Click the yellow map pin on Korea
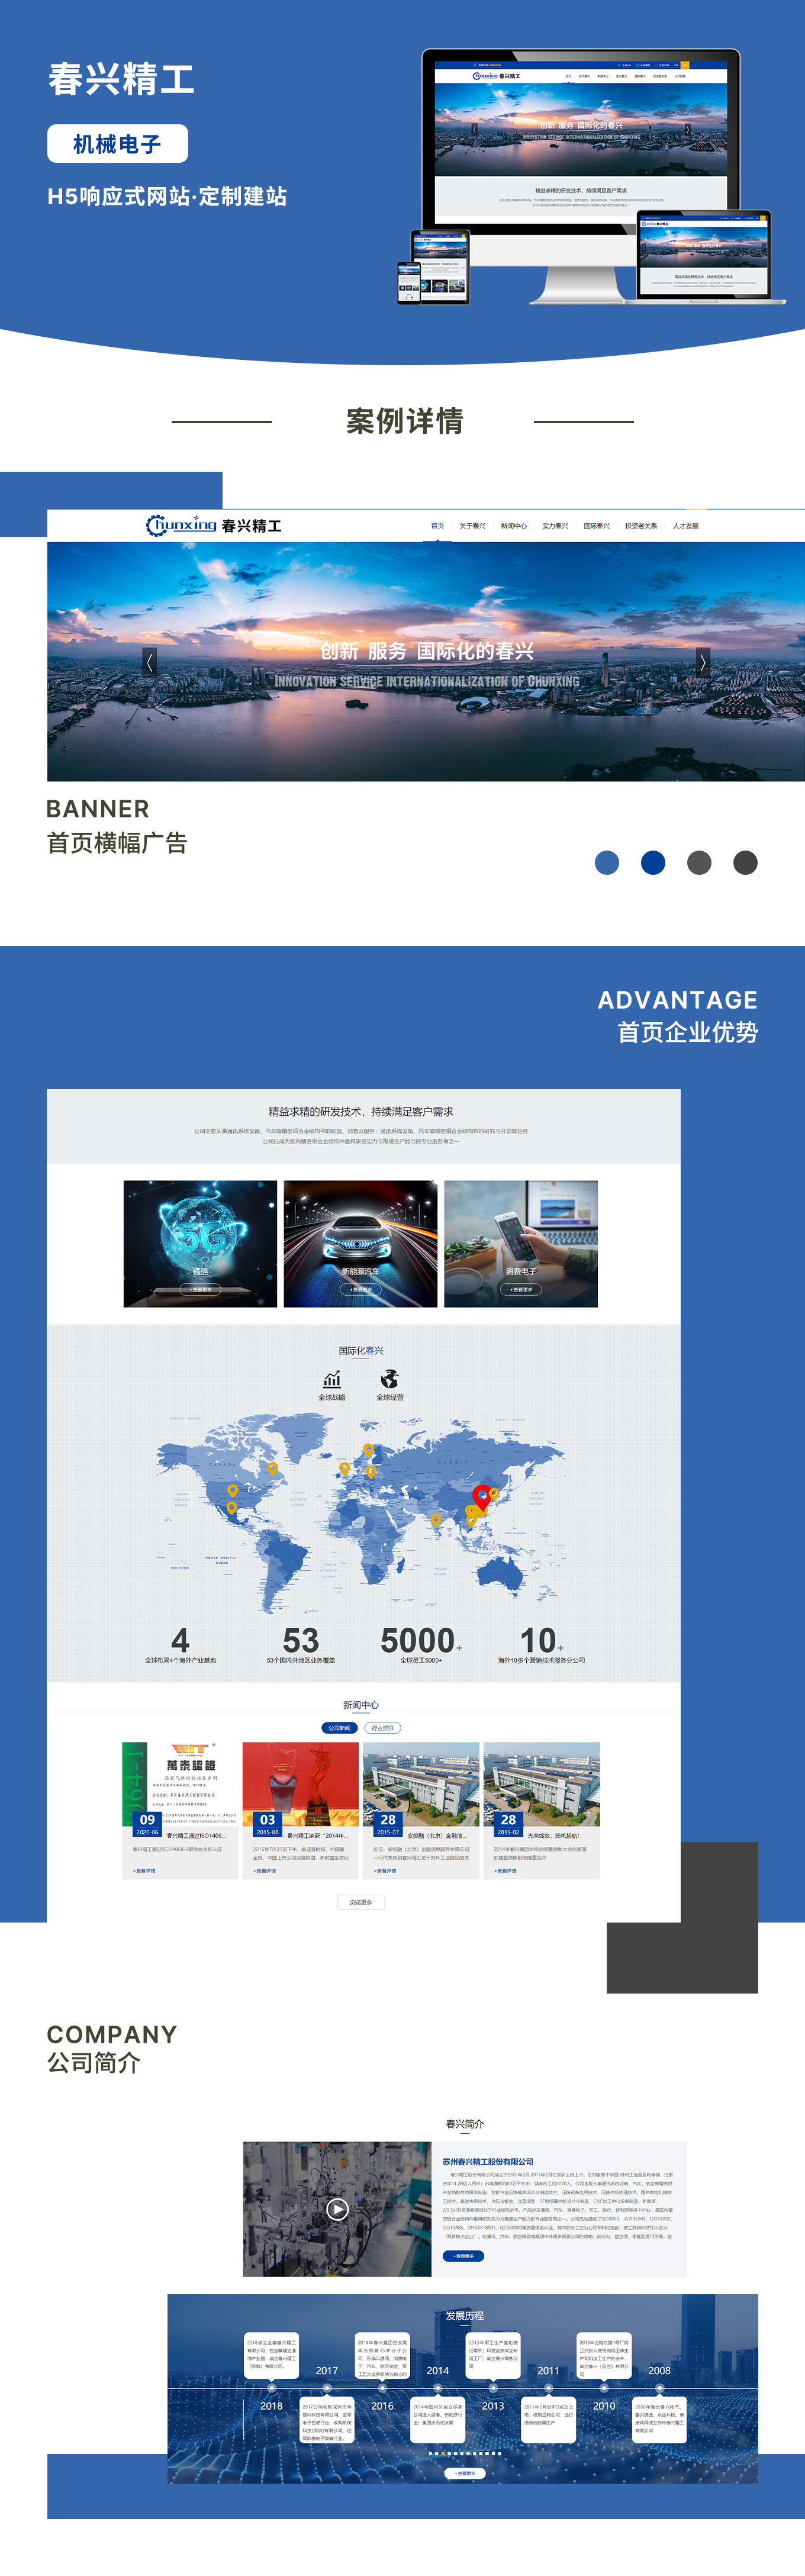Screen dimensions: 805x2576 (494, 1494)
